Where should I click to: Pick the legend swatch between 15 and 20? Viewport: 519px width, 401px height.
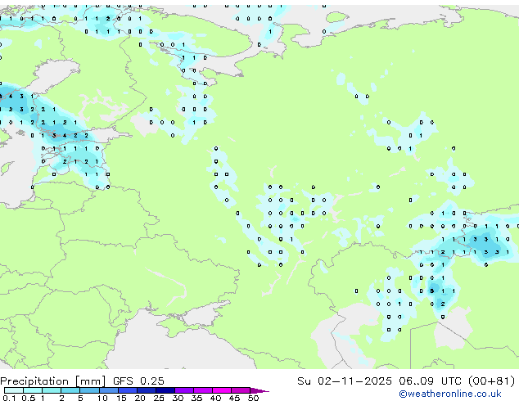tap(128, 390)
